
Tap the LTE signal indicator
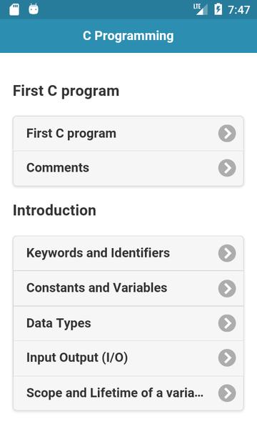point(200,9)
